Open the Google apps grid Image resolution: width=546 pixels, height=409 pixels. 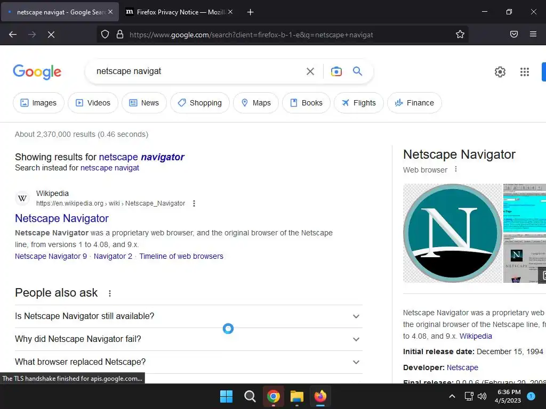click(x=525, y=72)
